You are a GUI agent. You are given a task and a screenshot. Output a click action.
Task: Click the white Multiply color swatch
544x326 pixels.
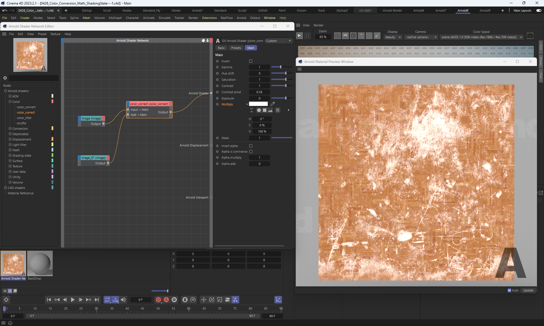(x=258, y=104)
